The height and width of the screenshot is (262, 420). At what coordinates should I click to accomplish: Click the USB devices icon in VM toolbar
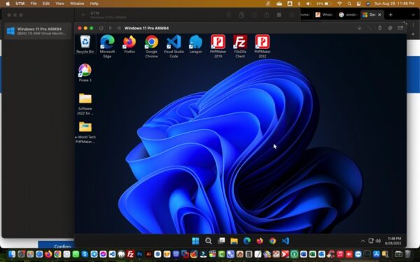pyautogui.click(x=380, y=28)
